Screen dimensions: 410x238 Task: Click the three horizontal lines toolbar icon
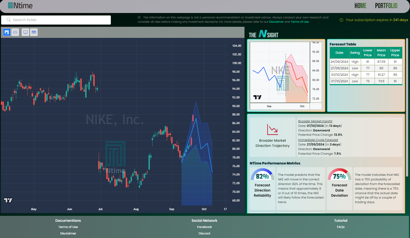(34, 32)
